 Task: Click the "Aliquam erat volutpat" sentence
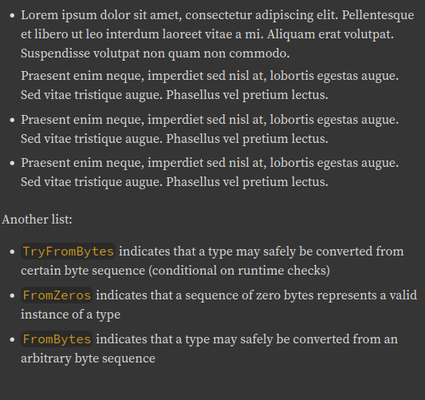[330, 34]
